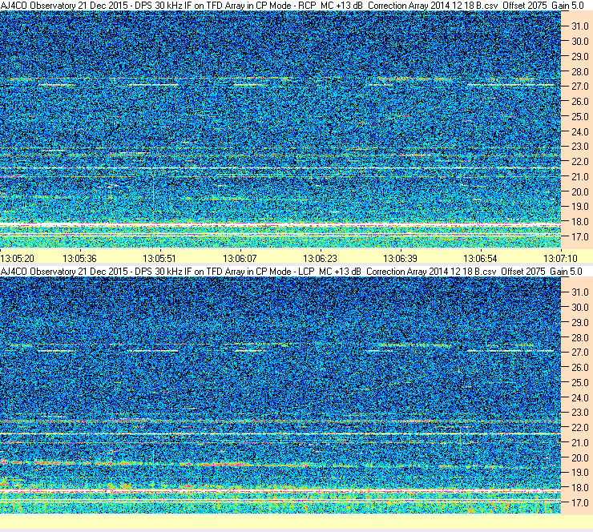Click the 24.0 frequency label in RCP panel

(x=579, y=132)
